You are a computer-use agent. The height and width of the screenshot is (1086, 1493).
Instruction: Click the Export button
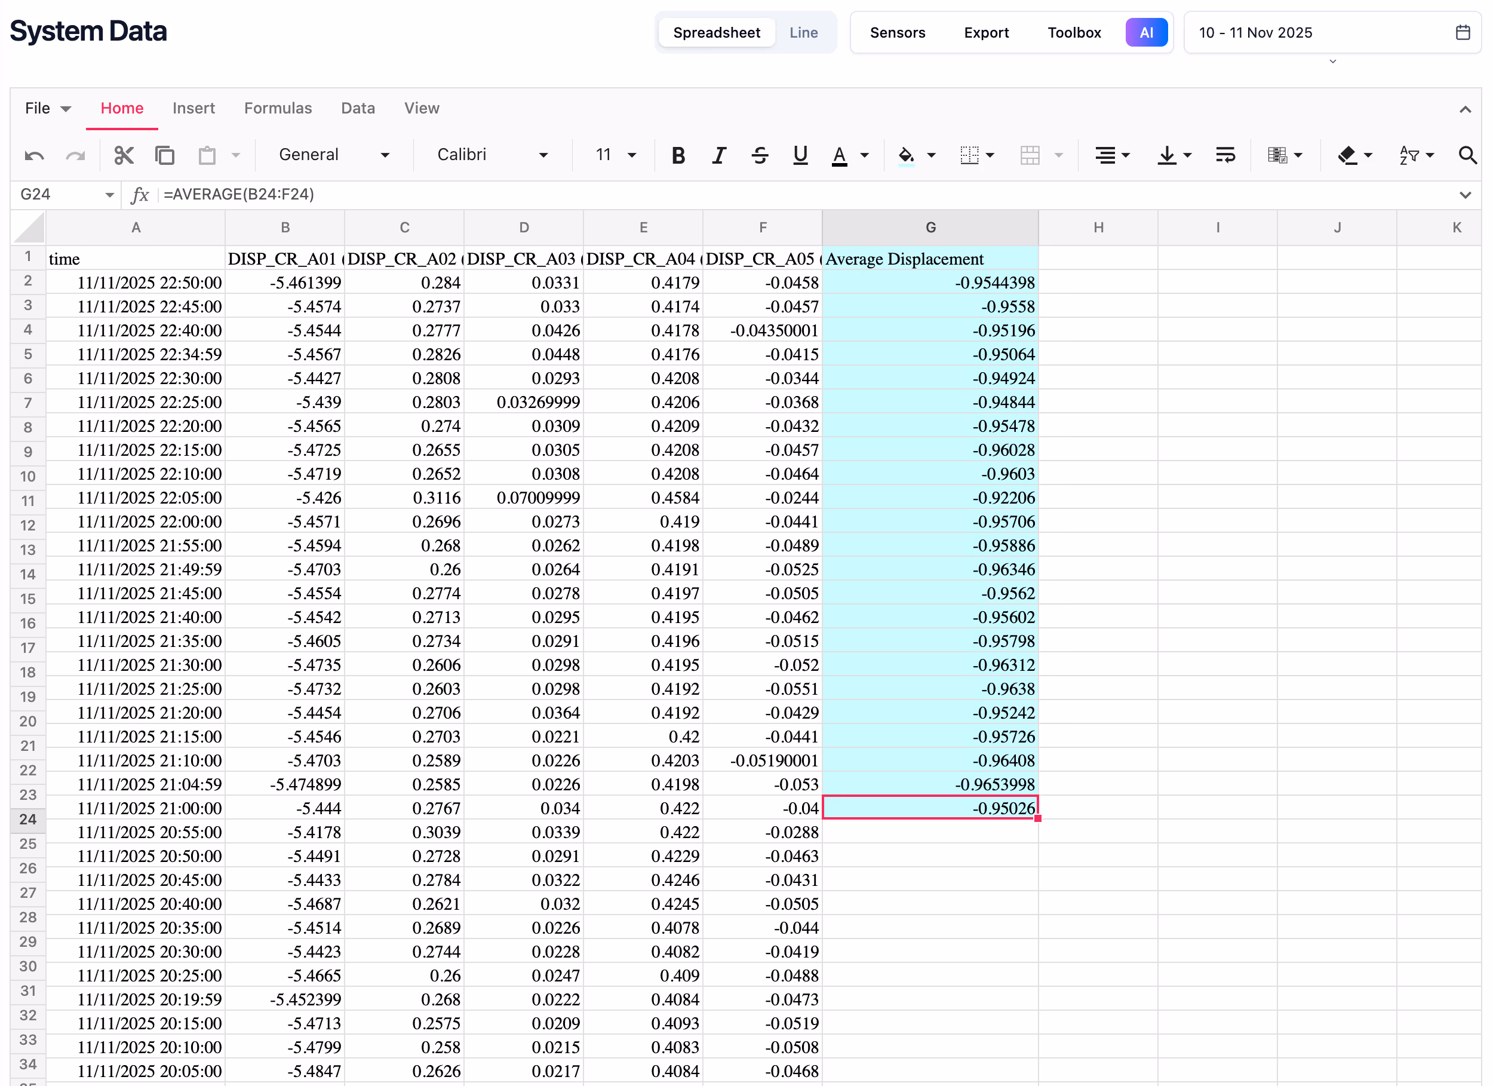[985, 32]
